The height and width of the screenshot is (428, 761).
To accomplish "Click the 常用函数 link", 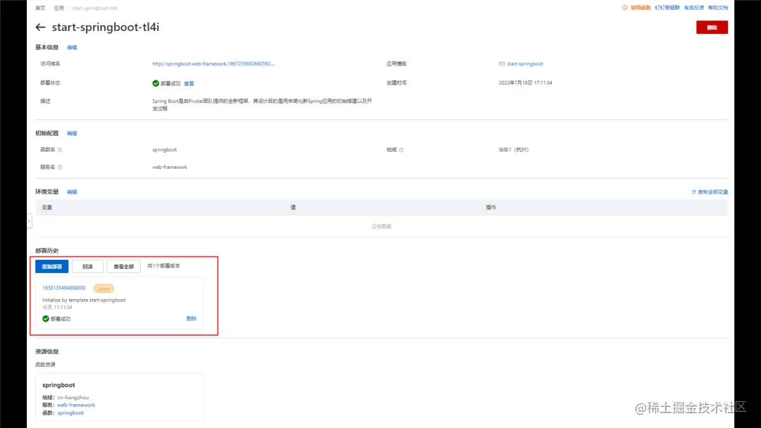I will point(640,8).
